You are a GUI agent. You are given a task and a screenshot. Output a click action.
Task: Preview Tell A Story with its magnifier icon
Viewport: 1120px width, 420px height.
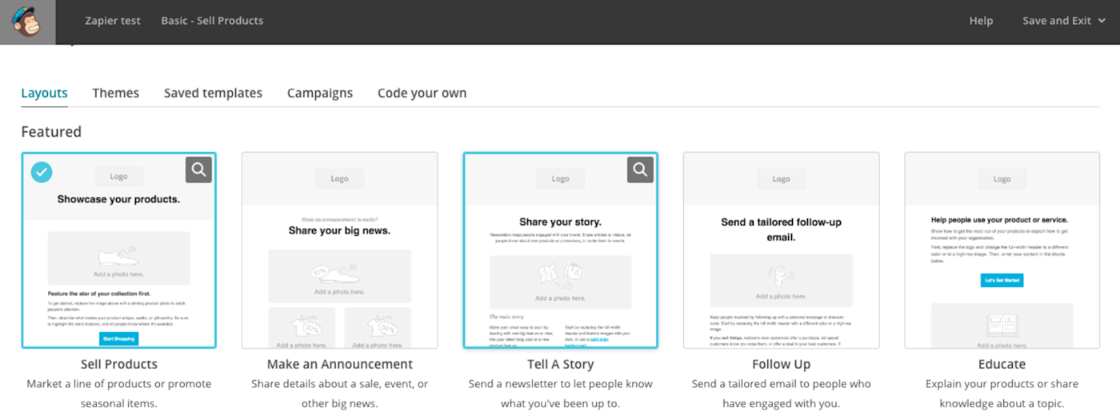(640, 170)
